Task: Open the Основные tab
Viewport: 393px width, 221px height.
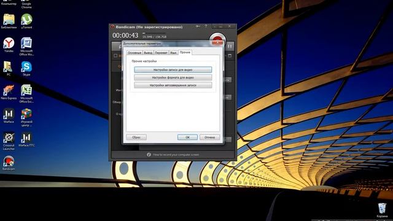Action: pos(134,53)
